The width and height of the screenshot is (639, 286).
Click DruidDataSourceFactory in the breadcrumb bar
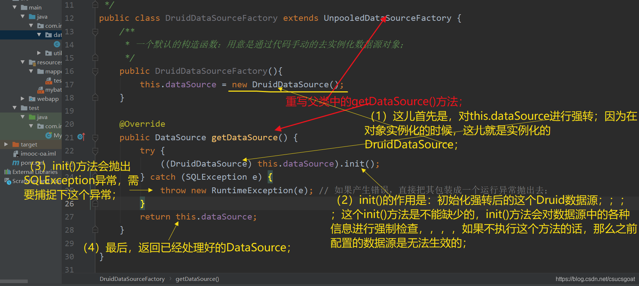(132, 279)
